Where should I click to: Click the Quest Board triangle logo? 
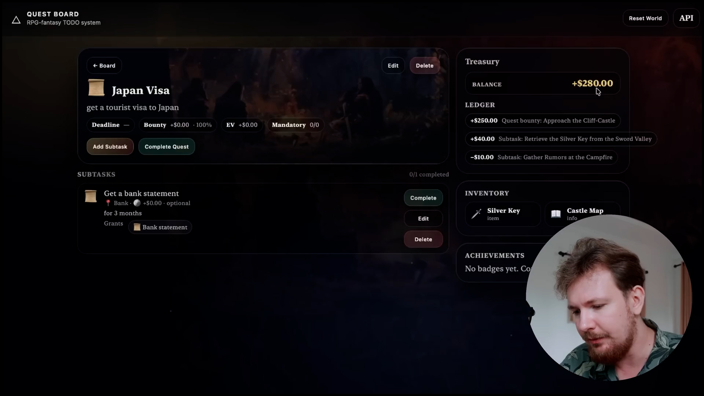coord(16,20)
